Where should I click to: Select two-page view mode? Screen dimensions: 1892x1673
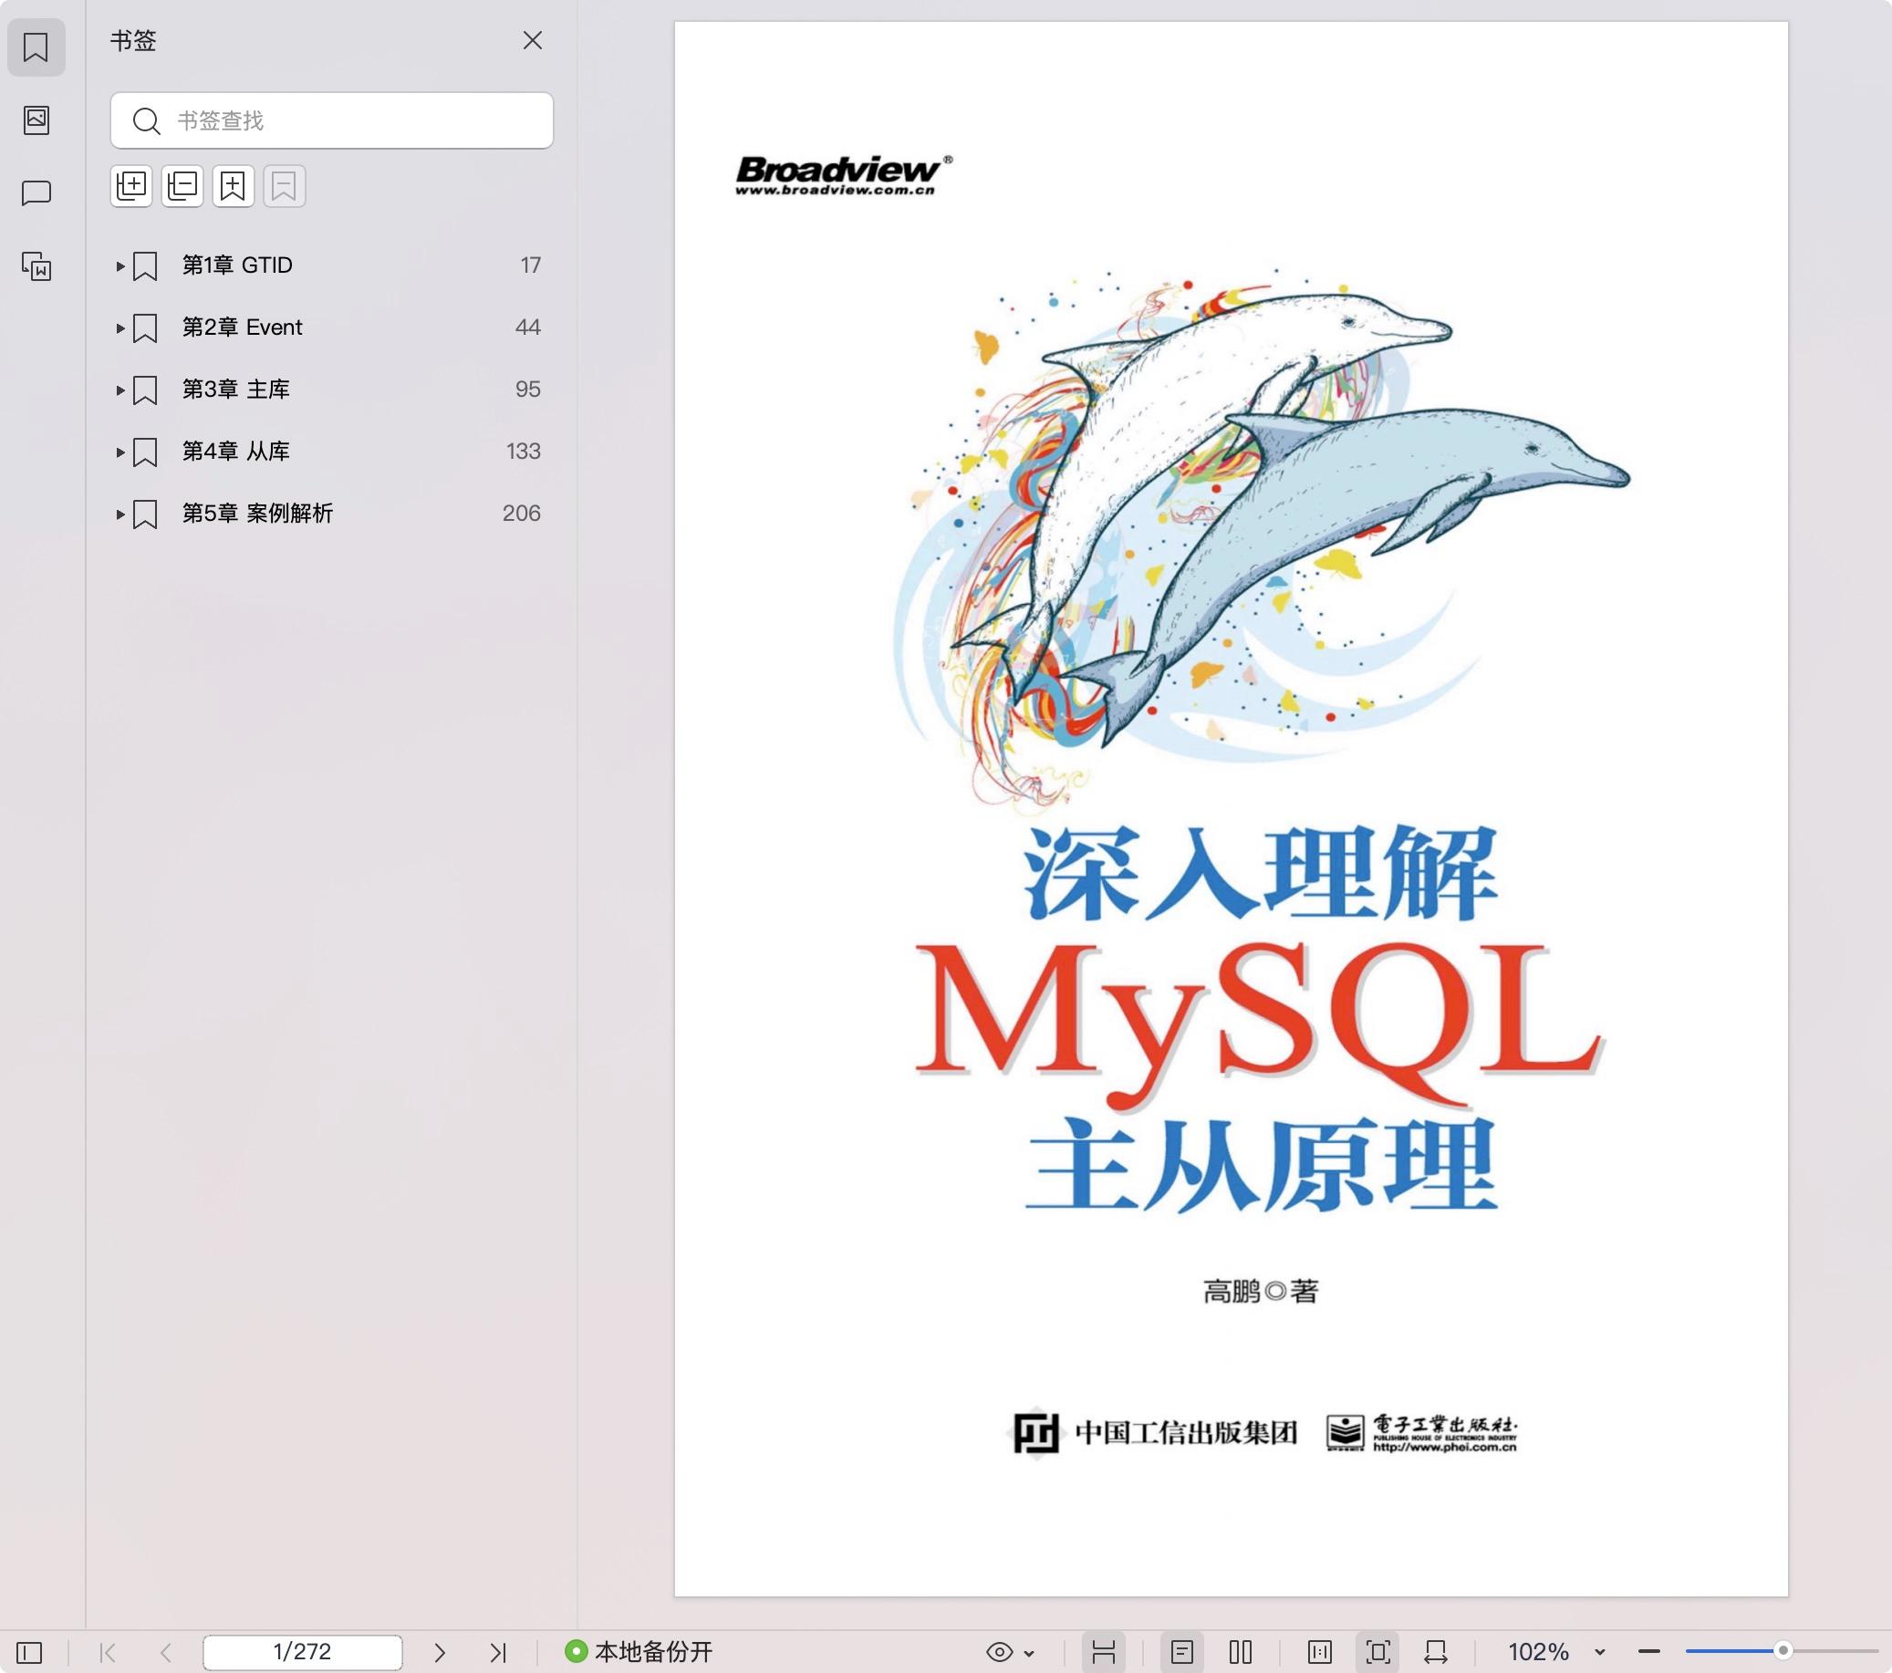click(x=1241, y=1652)
